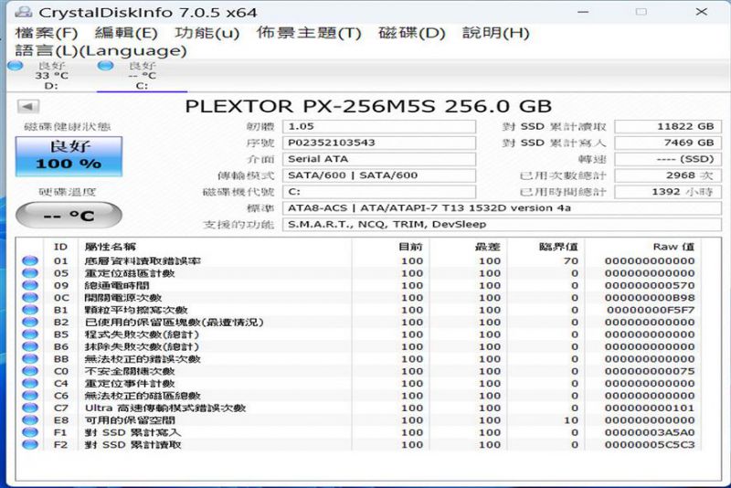This screenshot has width=731, height=488.
Task: Click the 目前 column header
Action: click(391, 247)
